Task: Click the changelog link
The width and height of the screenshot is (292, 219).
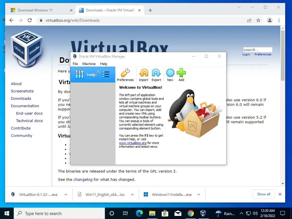Action: [x=83, y=180]
